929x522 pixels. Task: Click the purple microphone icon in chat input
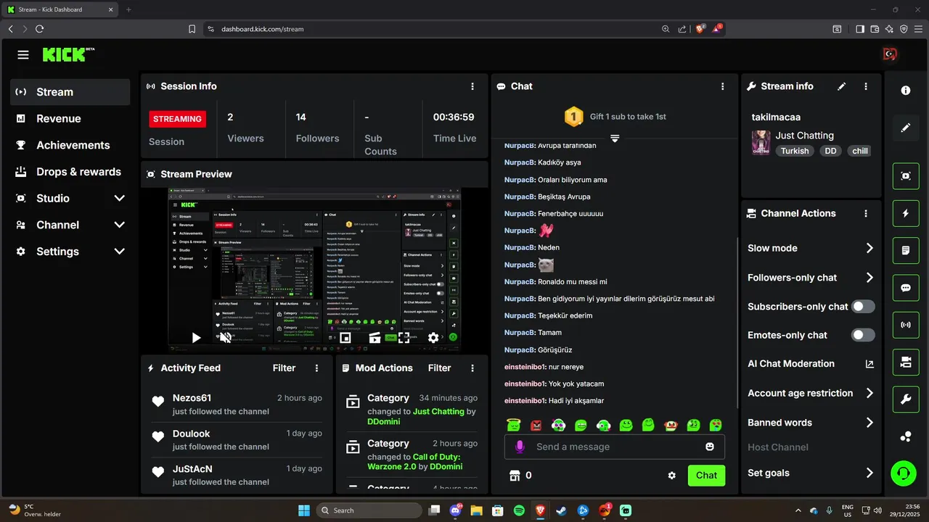pyautogui.click(x=520, y=447)
